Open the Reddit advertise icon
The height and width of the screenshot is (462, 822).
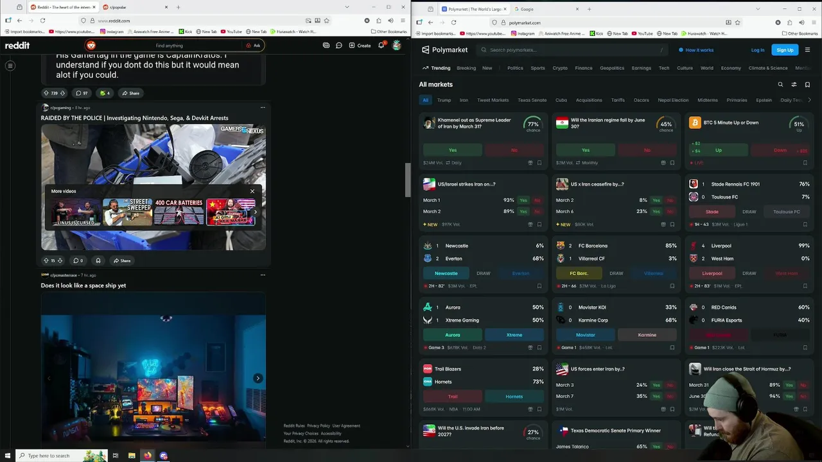(x=326, y=46)
